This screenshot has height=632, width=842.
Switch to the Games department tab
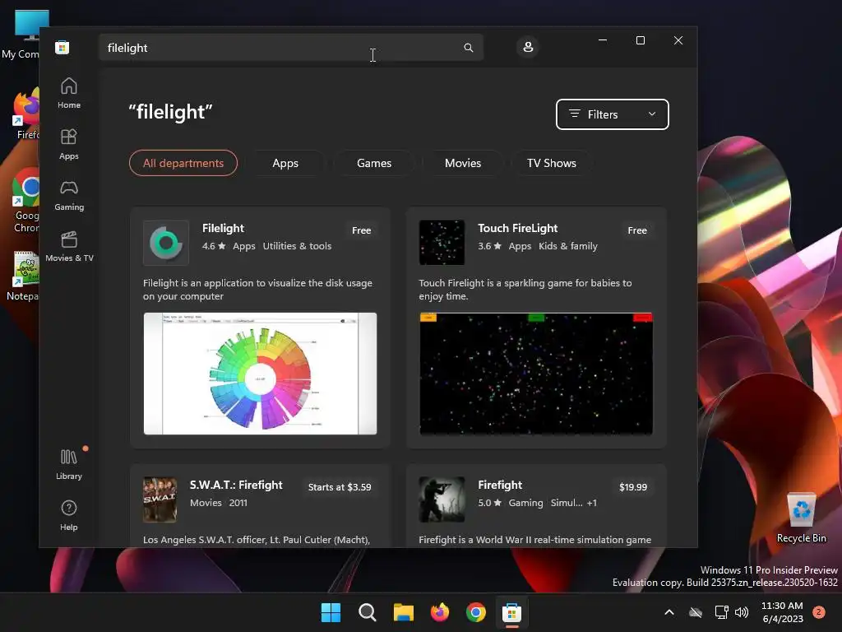click(x=374, y=163)
